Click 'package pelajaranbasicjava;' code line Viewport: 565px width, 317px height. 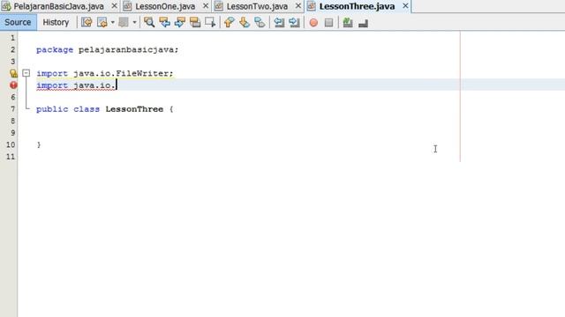(108, 49)
